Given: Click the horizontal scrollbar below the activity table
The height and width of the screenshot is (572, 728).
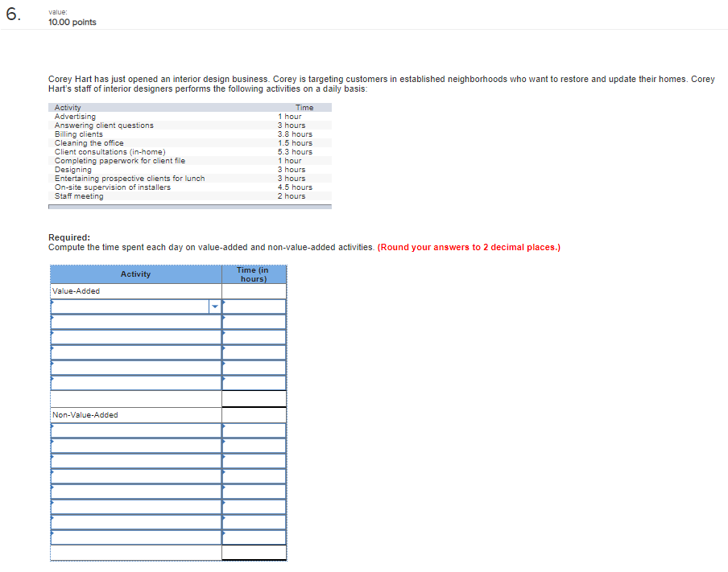Looking at the screenshot, I should tap(190, 207).
